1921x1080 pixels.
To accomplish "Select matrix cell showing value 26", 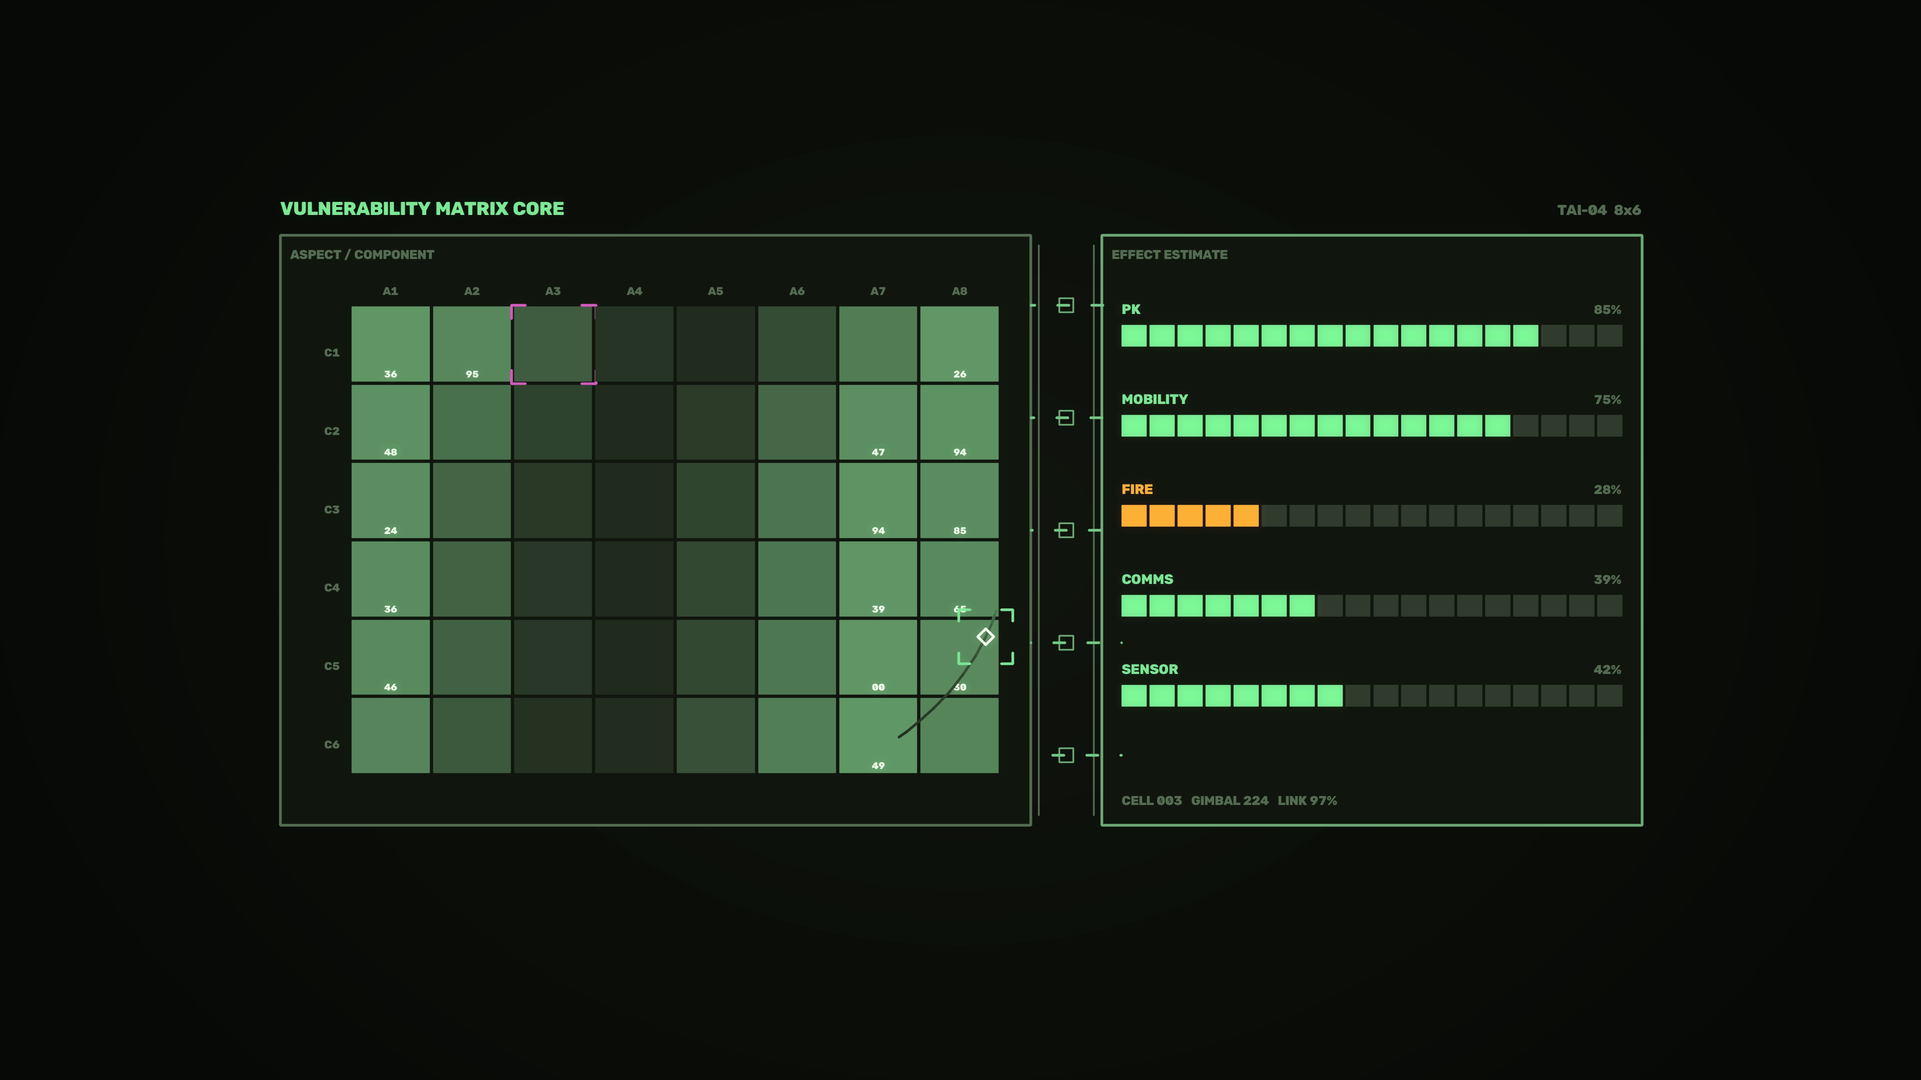I will [x=959, y=344].
